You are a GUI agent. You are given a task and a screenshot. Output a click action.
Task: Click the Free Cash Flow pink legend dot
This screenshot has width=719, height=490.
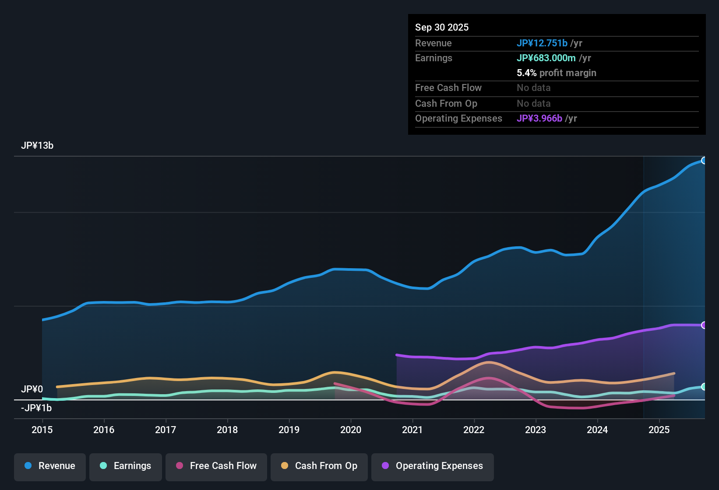coord(179,466)
